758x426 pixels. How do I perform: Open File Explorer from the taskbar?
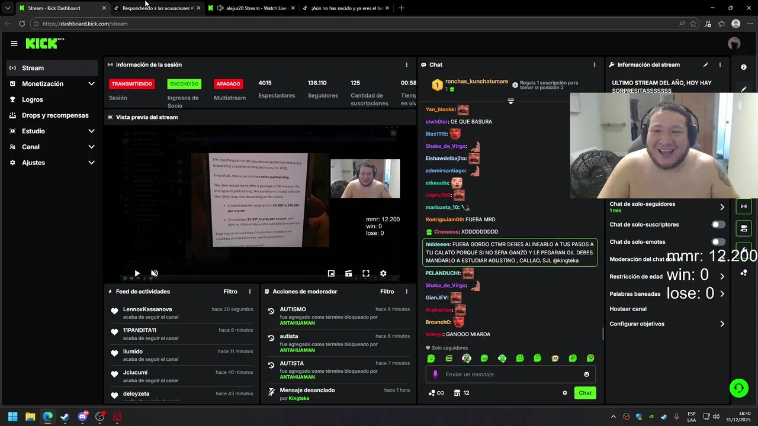pos(30,417)
